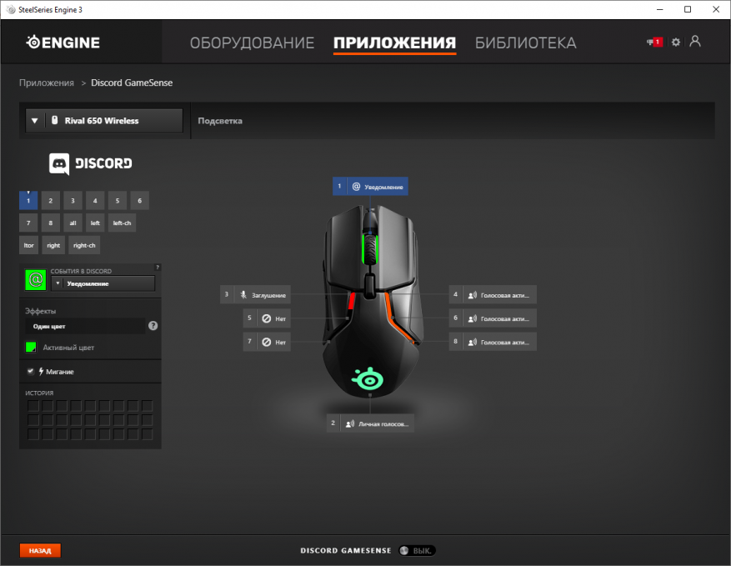This screenshot has height=566, width=731.
Task: Click the green scroll wheel on mouse
Action: point(370,249)
